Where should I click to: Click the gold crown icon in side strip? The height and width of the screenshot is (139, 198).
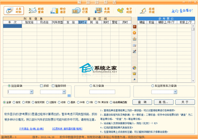pos(135,74)
